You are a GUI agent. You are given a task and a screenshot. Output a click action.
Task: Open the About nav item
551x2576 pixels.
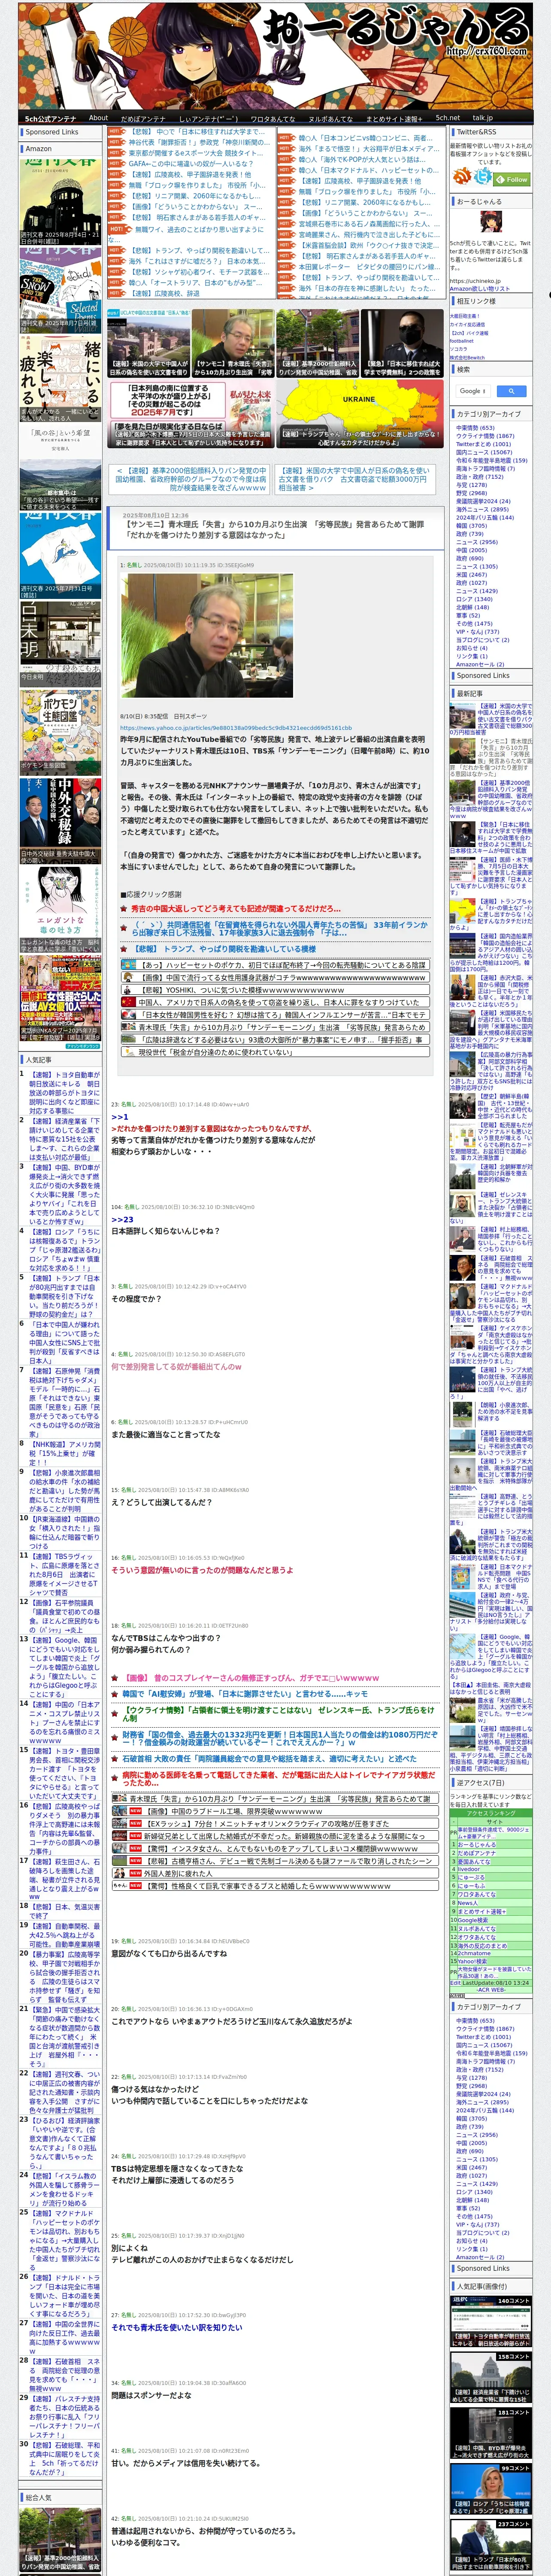pyautogui.click(x=98, y=118)
